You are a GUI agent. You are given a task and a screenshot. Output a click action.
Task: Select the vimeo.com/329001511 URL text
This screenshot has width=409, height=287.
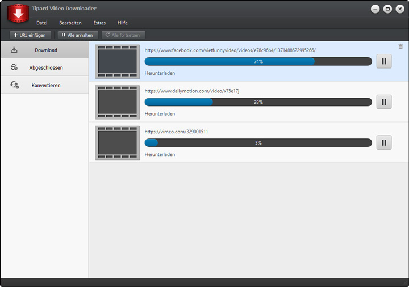point(176,132)
